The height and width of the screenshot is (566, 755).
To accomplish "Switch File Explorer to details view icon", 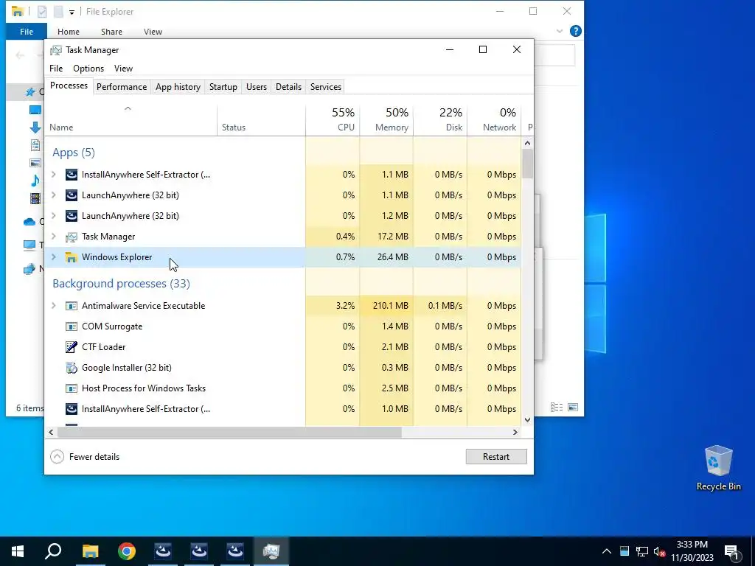I will pos(557,408).
